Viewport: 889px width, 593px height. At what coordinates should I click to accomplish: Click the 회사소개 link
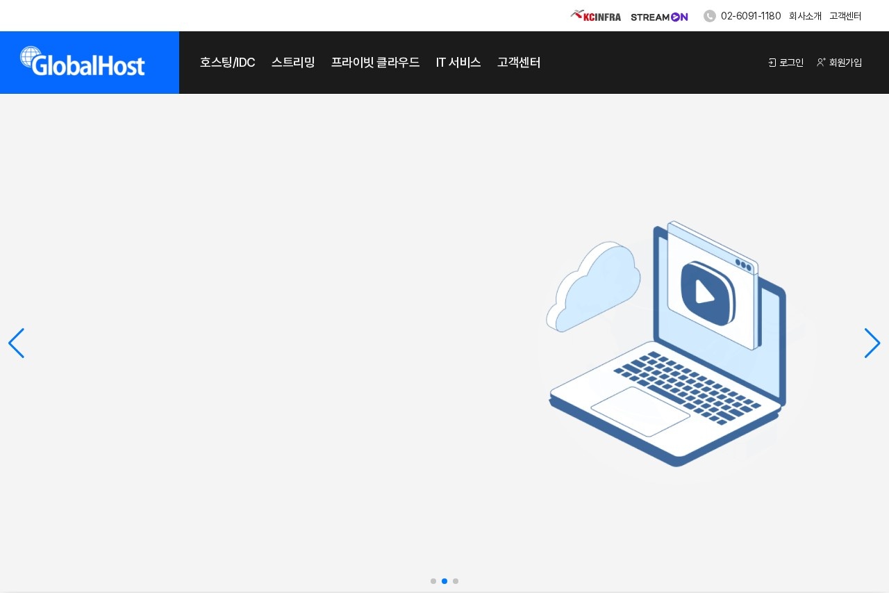click(805, 16)
